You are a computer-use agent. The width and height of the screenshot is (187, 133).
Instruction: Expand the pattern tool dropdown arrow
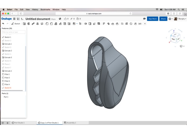(77, 24)
